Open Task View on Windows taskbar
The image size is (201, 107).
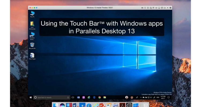click(73, 97)
